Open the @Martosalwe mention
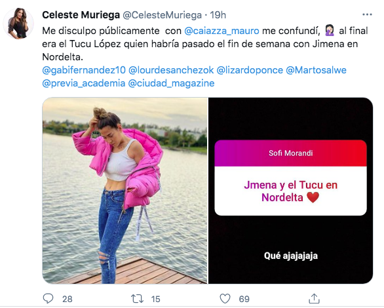The width and height of the screenshot is (384, 308). (316, 70)
